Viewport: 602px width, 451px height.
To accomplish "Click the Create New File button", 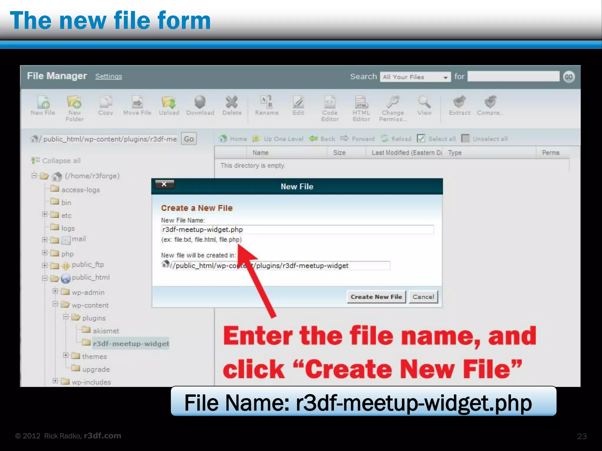I will (376, 297).
